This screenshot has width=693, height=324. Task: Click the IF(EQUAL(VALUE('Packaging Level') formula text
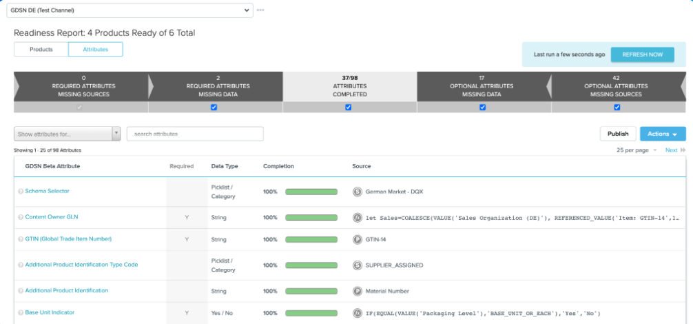[x=483, y=313]
